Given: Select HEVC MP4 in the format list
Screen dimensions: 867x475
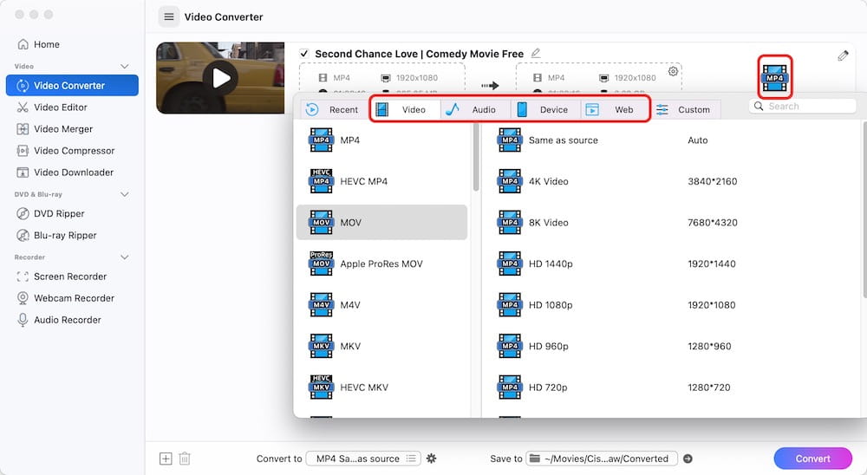Looking at the screenshot, I should pos(382,181).
